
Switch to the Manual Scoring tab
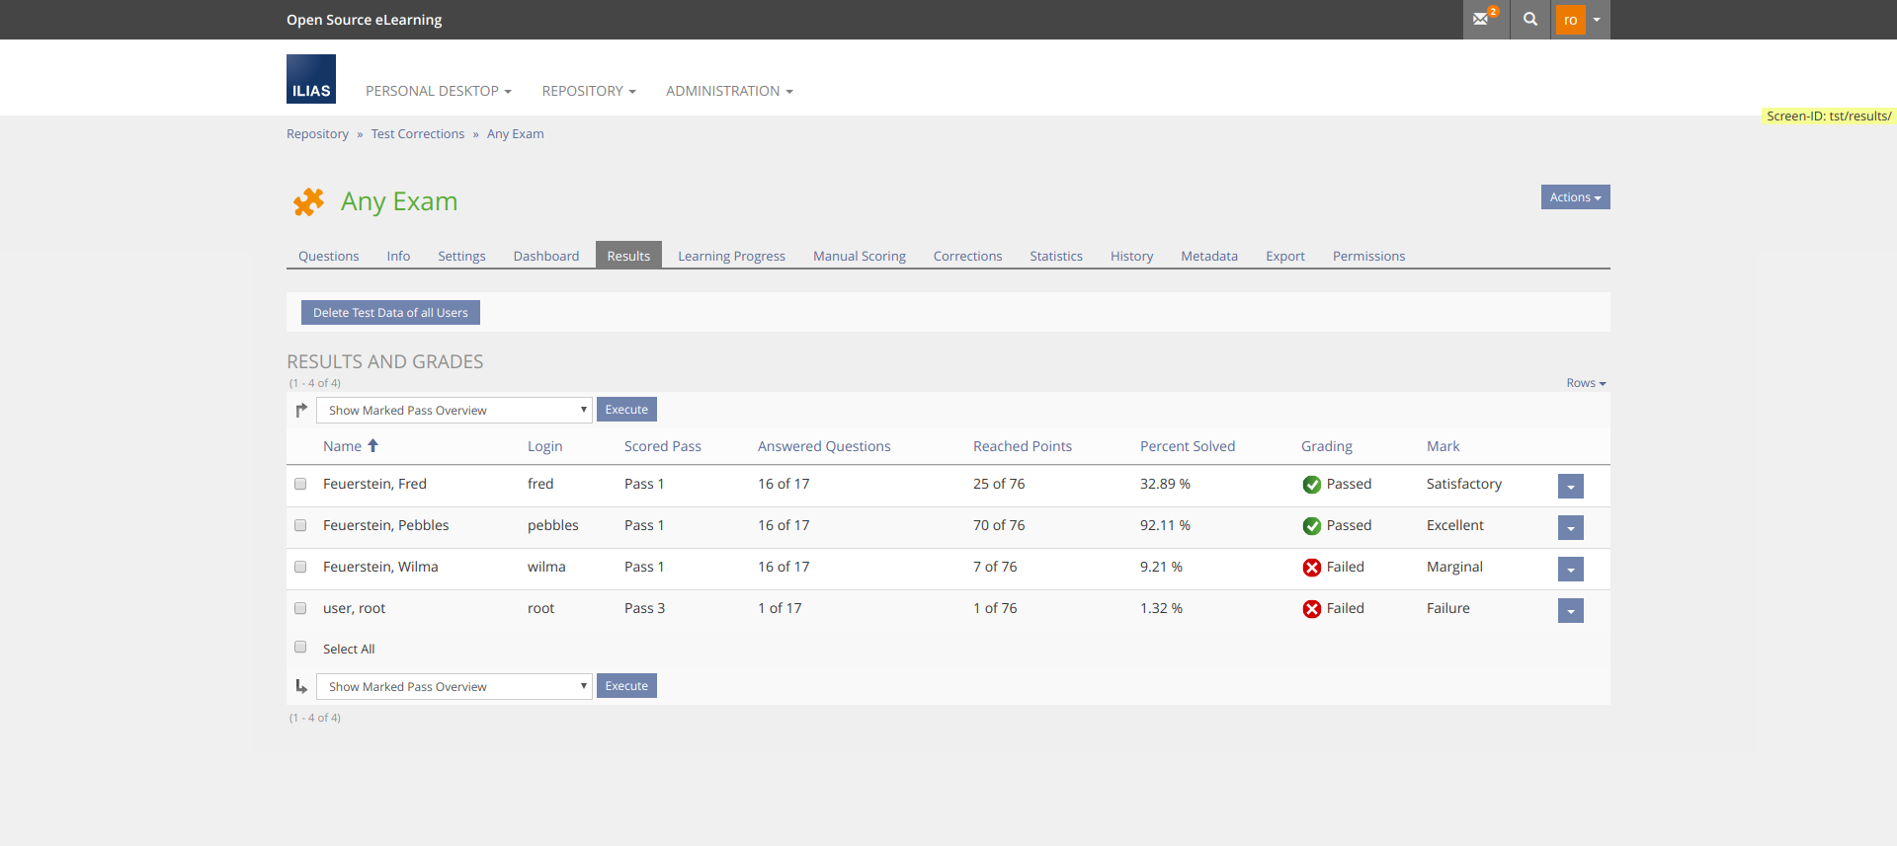859,256
